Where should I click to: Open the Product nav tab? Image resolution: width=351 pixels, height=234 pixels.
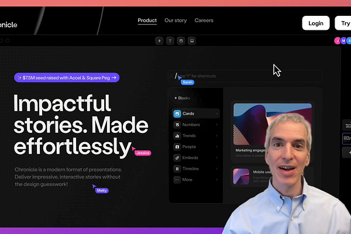pyautogui.click(x=147, y=20)
